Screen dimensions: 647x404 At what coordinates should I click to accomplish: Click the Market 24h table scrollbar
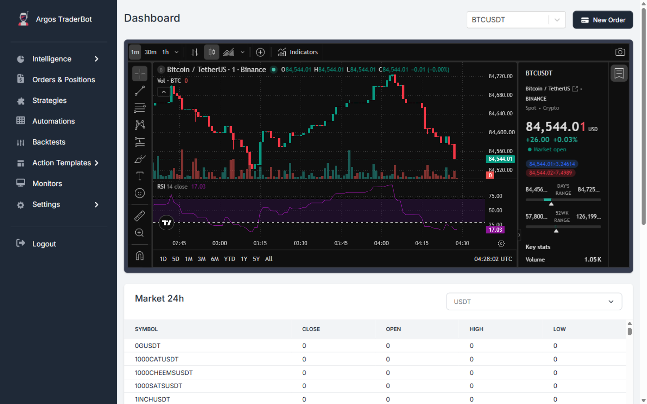629,331
